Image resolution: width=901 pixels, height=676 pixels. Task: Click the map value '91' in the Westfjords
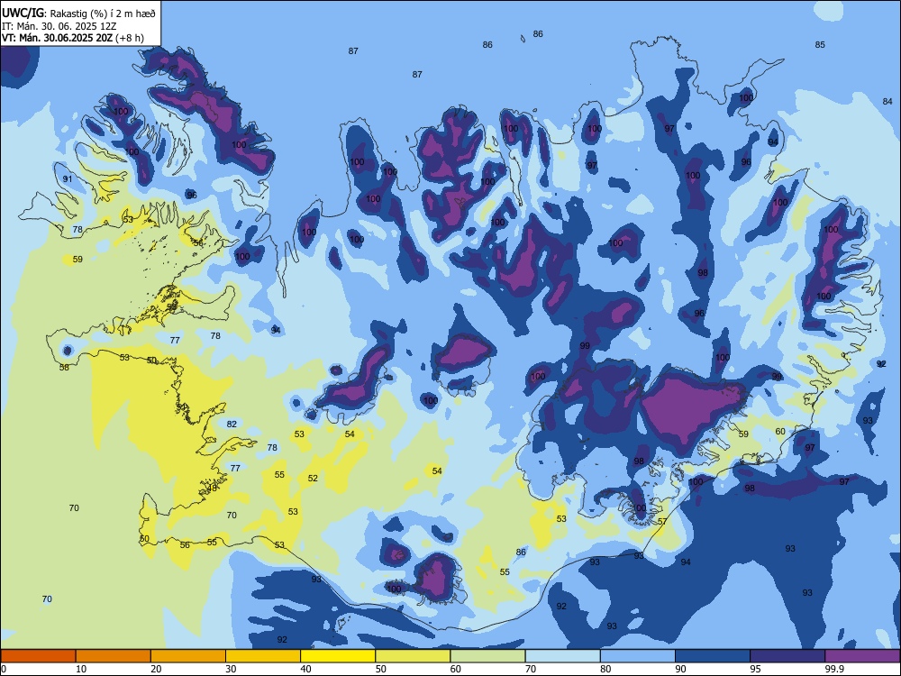[x=68, y=179]
